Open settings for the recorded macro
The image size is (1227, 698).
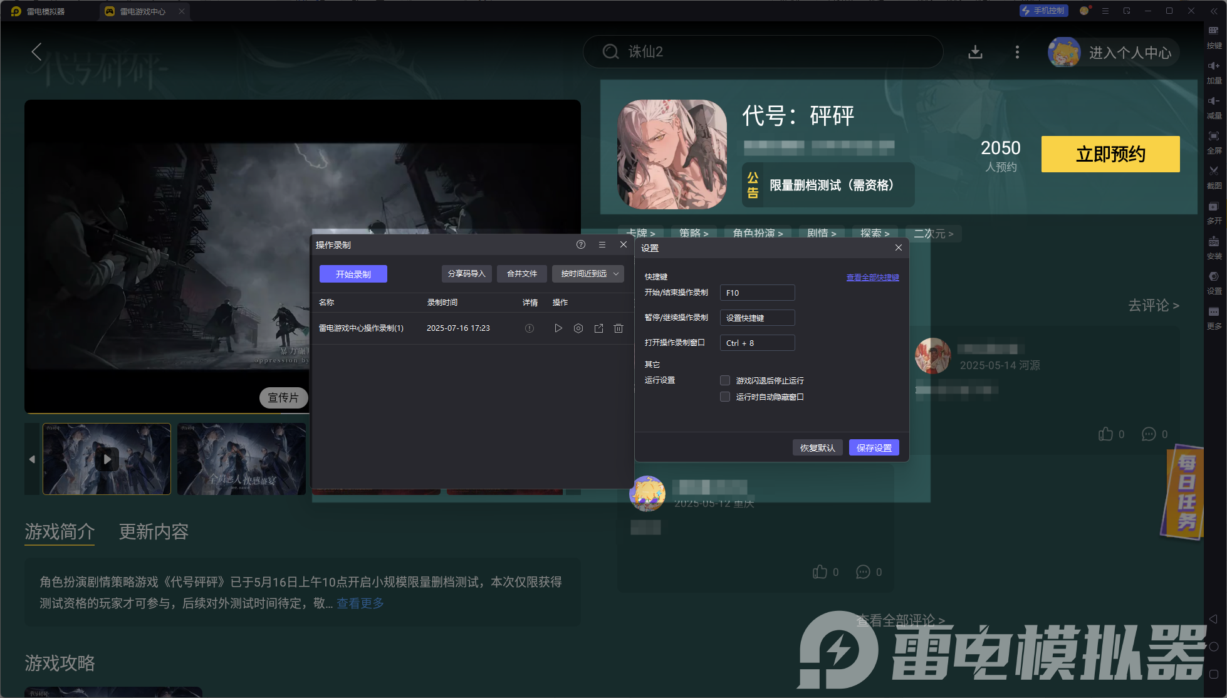[578, 328]
